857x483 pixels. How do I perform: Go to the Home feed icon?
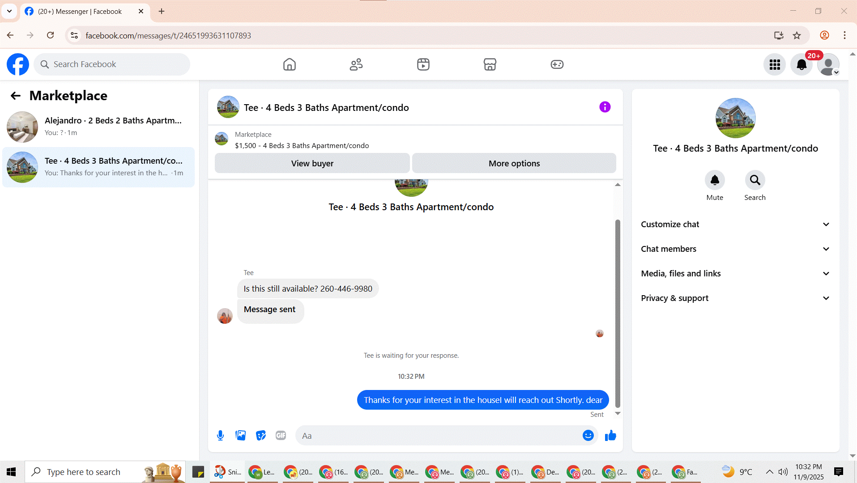(x=290, y=64)
